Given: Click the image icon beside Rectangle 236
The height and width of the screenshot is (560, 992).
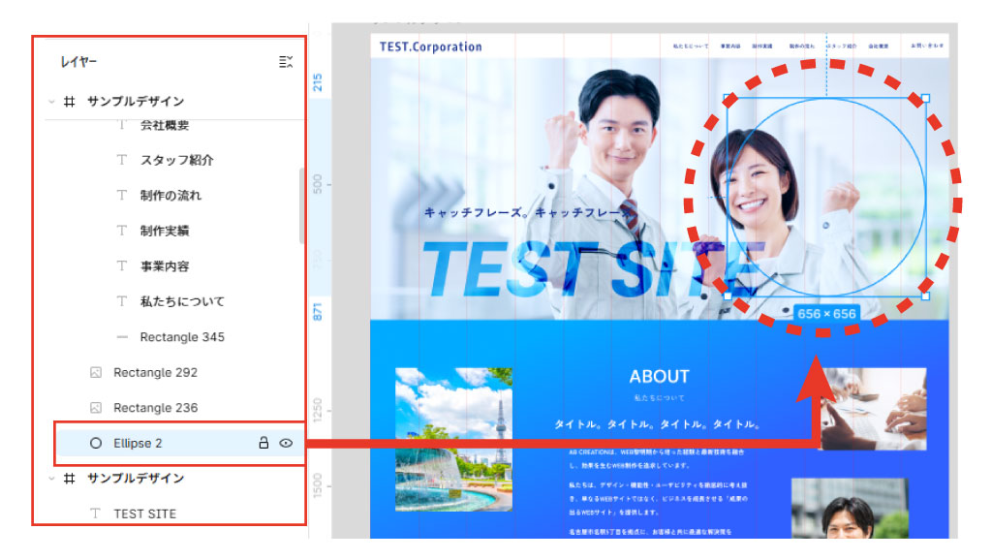Looking at the screenshot, I should (x=95, y=408).
